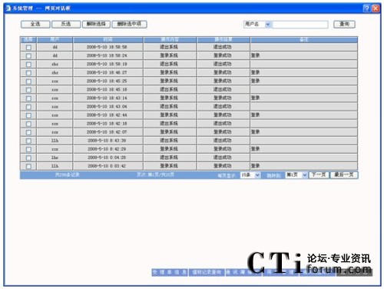The width and height of the screenshot is (384, 289).
Task: Open the 第1页 jump-to-page dropdown
Action: click(304, 175)
